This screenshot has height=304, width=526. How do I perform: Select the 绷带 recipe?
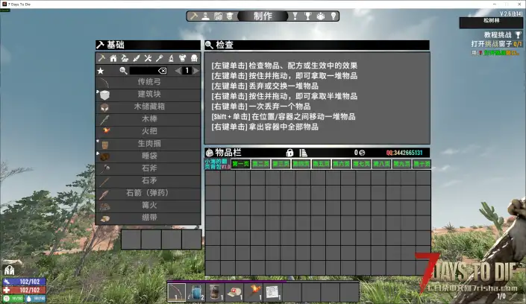pyautogui.click(x=148, y=218)
